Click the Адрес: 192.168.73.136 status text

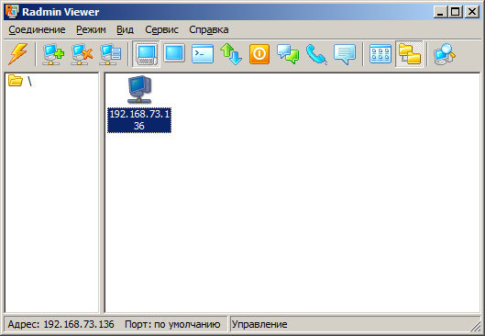point(61,324)
